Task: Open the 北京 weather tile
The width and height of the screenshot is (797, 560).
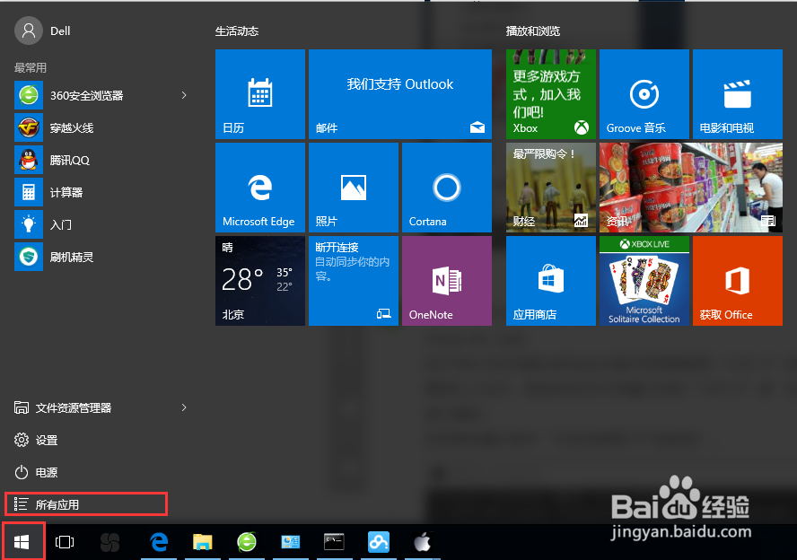Action: (260, 281)
